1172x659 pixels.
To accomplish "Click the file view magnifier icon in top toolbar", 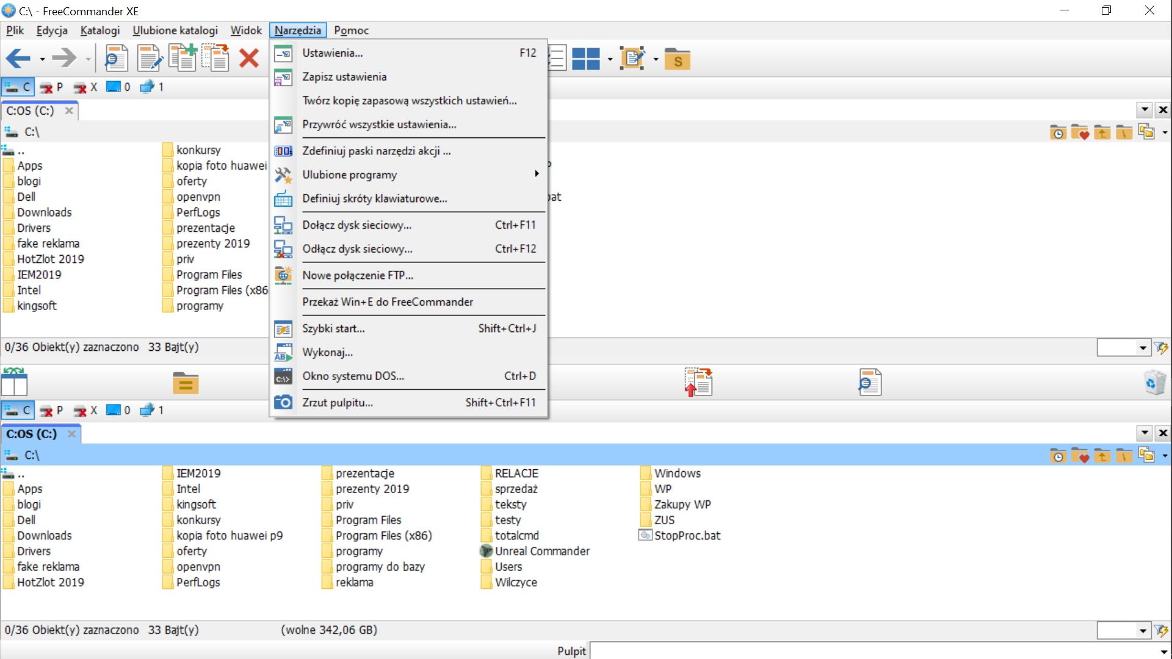I will click(115, 59).
